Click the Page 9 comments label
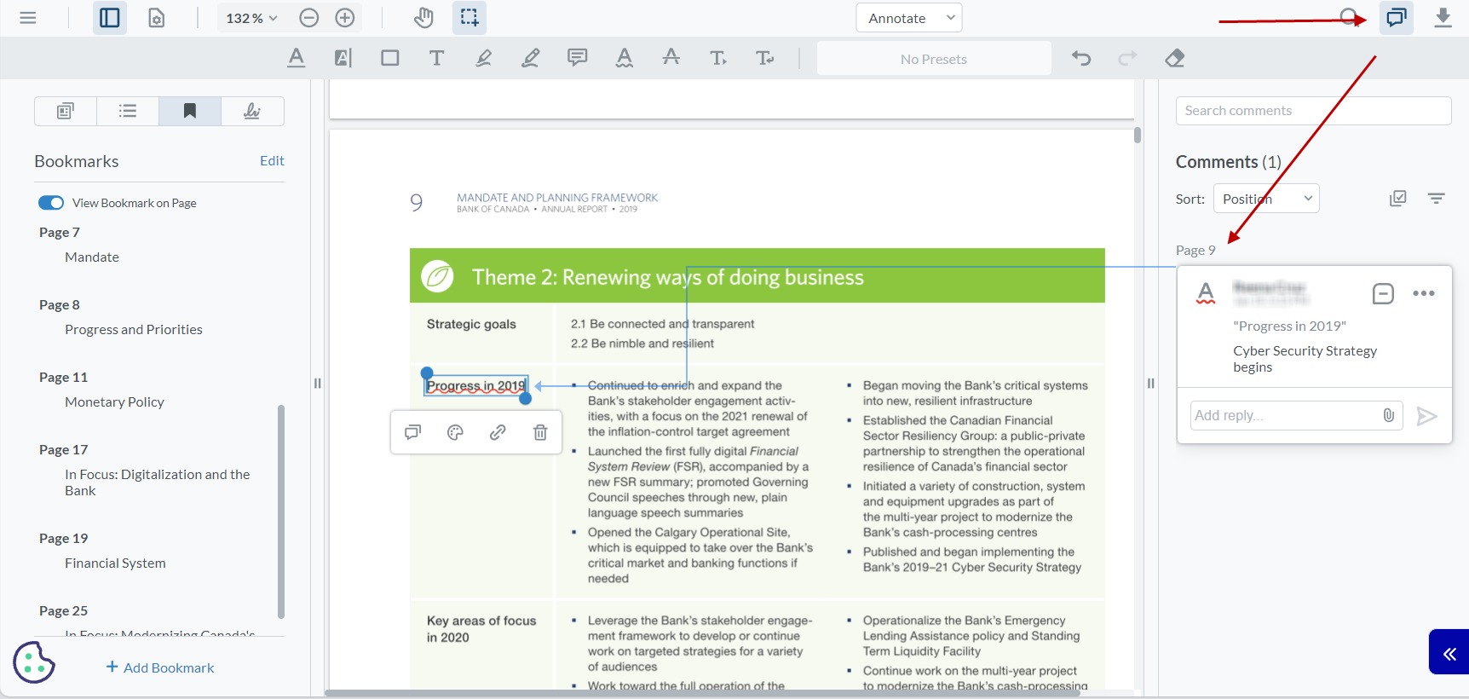 tap(1195, 251)
